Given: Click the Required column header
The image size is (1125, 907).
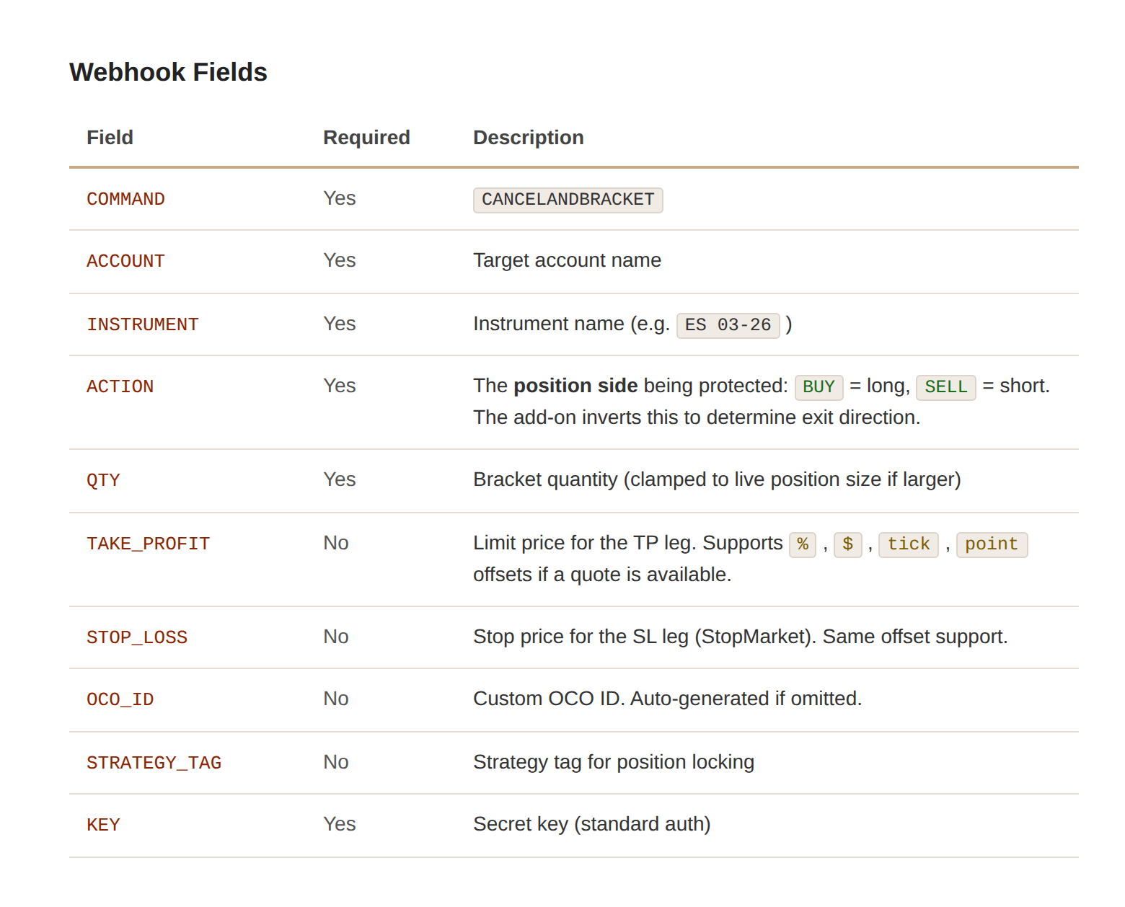Looking at the screenshot, I should [366, 137].
